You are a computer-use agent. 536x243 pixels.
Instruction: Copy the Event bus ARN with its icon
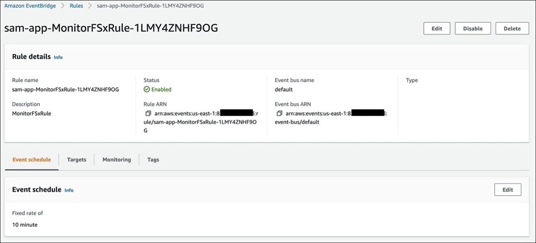pos(279,113)
